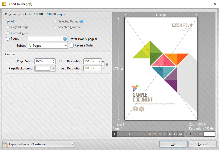Click the Cancel button
Screen dimensions: 219x150
(x=203, y=144)
